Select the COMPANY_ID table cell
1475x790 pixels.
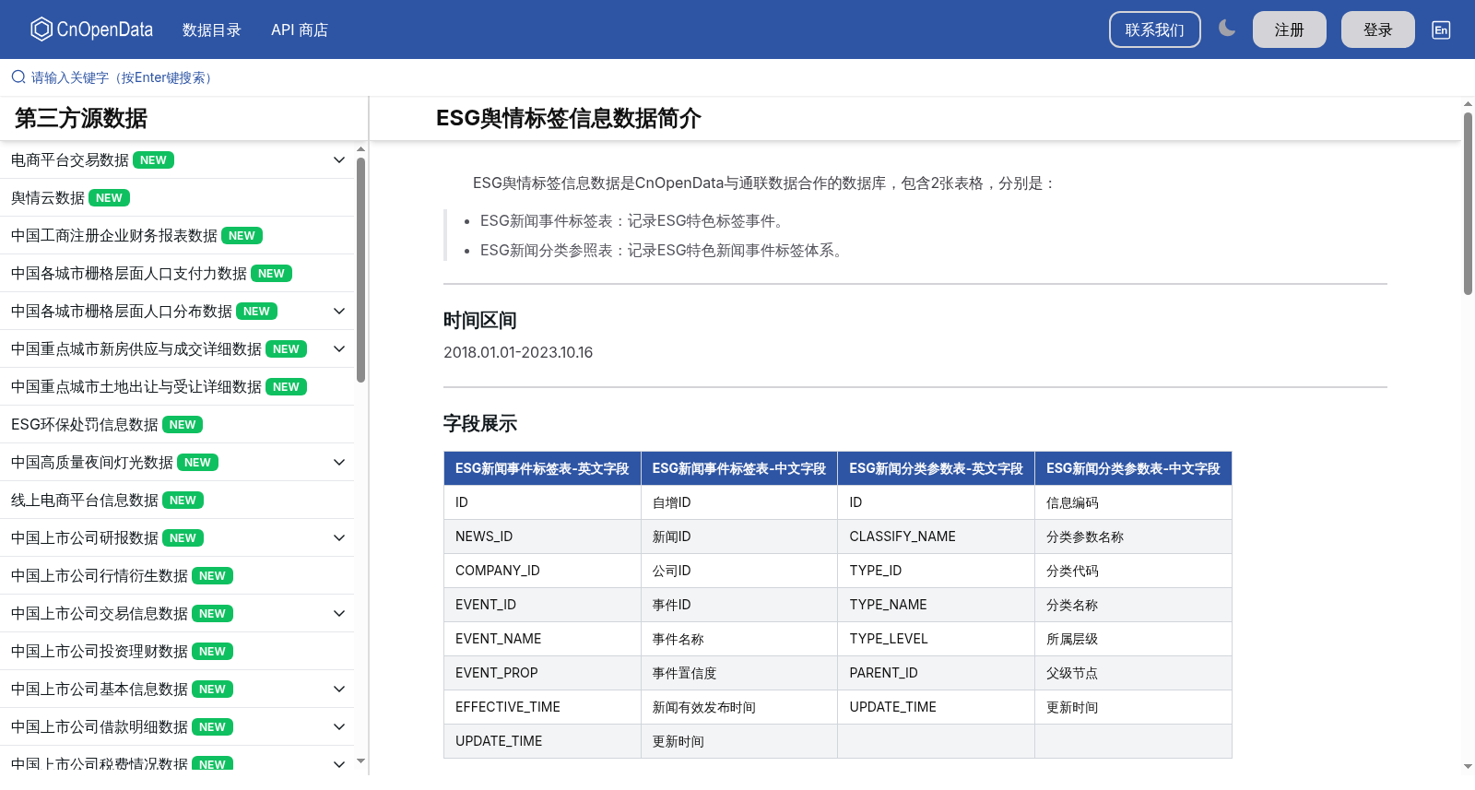(542, 571)
